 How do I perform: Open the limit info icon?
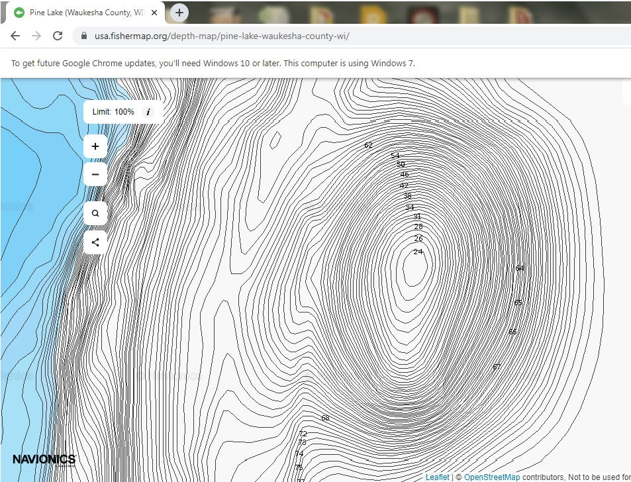(148, 112)
